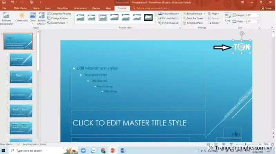Adjust the zoom slider in status bar

click(245, 144)
